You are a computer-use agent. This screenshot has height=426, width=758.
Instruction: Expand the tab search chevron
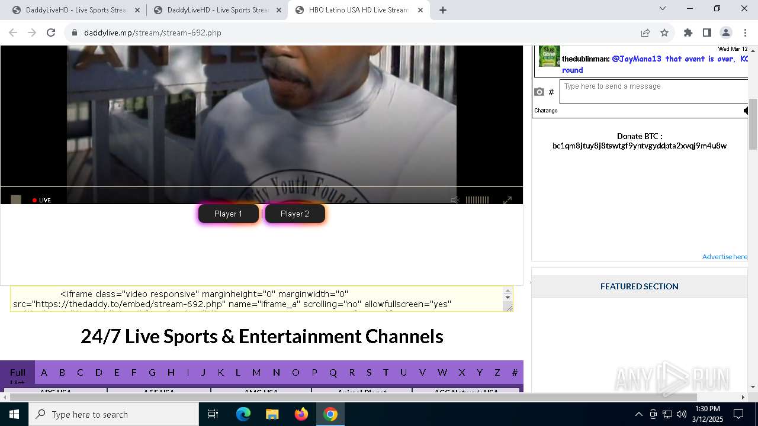[x=663, y=8]
